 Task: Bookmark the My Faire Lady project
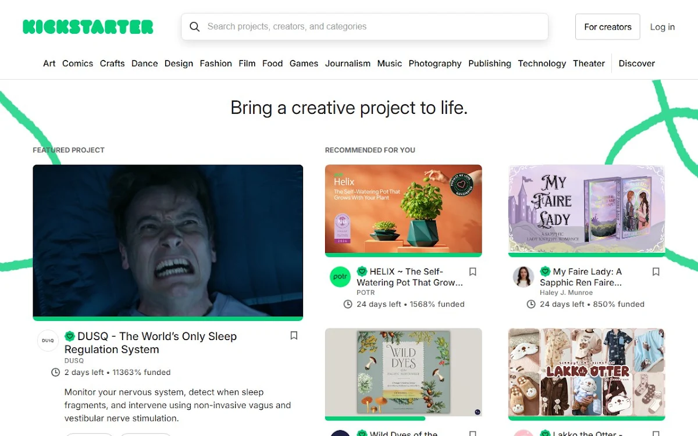pyautogui.click(x=656, y=271)
